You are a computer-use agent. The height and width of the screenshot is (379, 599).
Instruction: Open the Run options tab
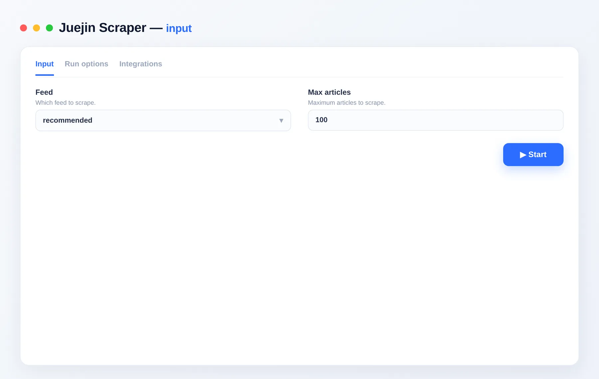[x=87, y=64]
